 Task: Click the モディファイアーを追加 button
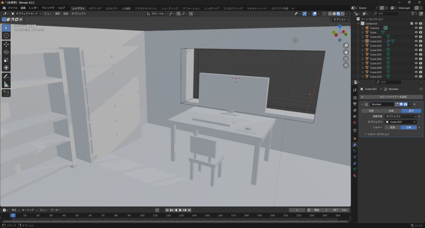[x=390, y=97]
